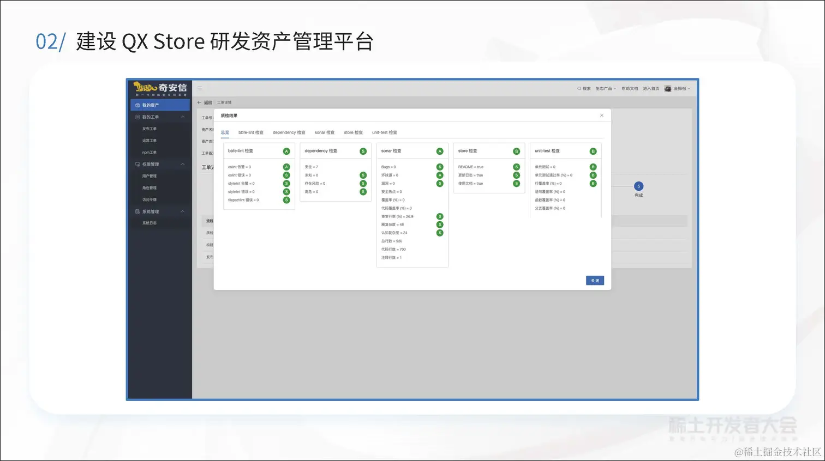This screenshot has height=461, width=825.
Task: Click the user avatar in the top bar
Action: [x=668, y=88]
